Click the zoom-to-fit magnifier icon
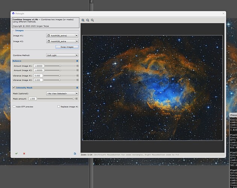This screenshot has height=188, width=237. click(92, 20)
